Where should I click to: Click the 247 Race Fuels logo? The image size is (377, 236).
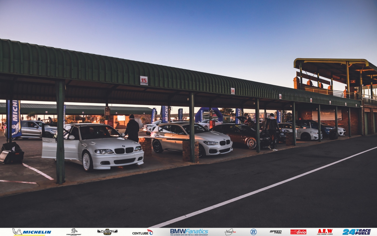(x=357, y=232)
